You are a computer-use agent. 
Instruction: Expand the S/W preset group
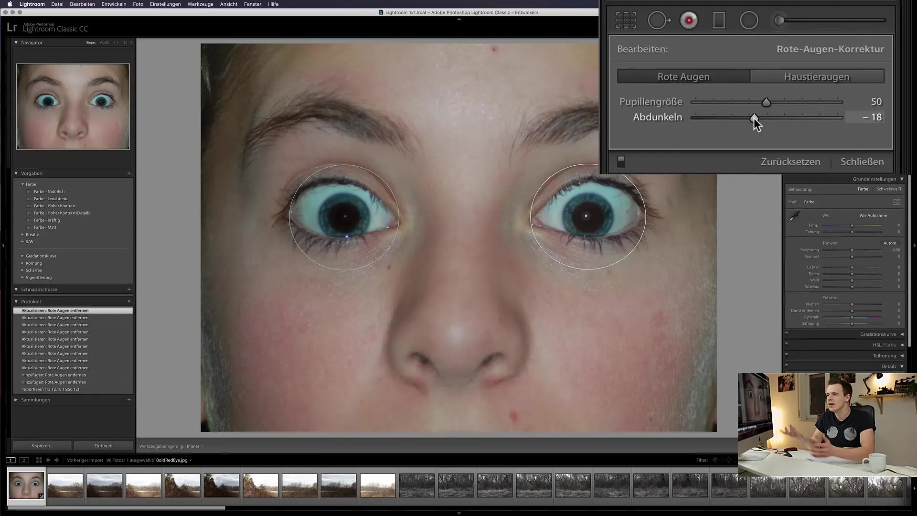click(x=22, y=242)
